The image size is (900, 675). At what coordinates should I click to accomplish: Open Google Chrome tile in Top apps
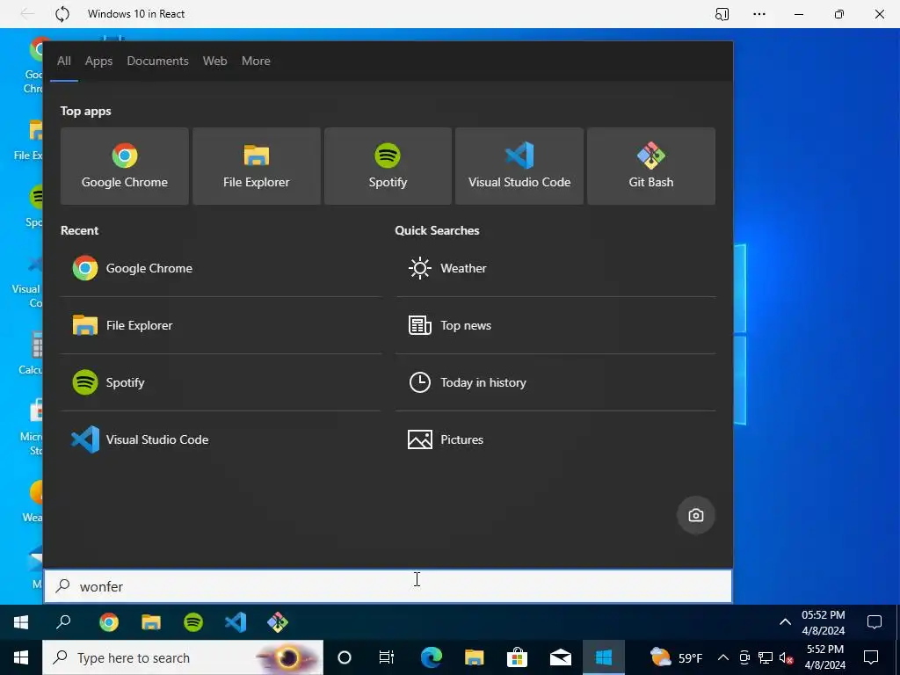click(x=125, y=166)
